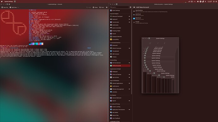Click the System Settings task in top panel
218x122 pixels.
(9, 2)
